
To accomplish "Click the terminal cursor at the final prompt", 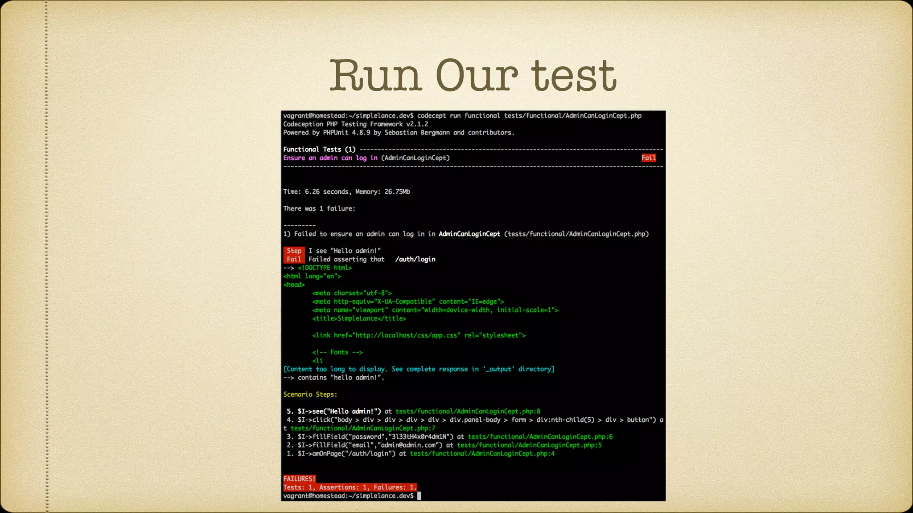I will 419,496.
